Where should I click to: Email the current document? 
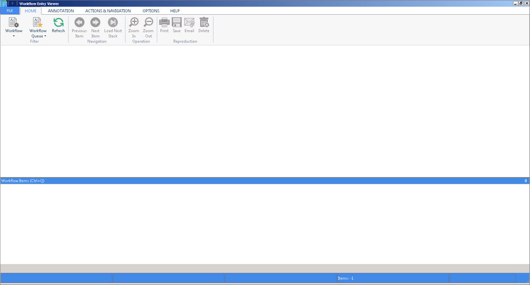pos(189,25)
